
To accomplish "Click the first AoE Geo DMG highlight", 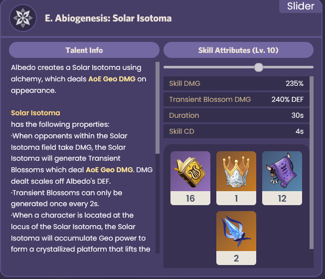I will (112, 79).
